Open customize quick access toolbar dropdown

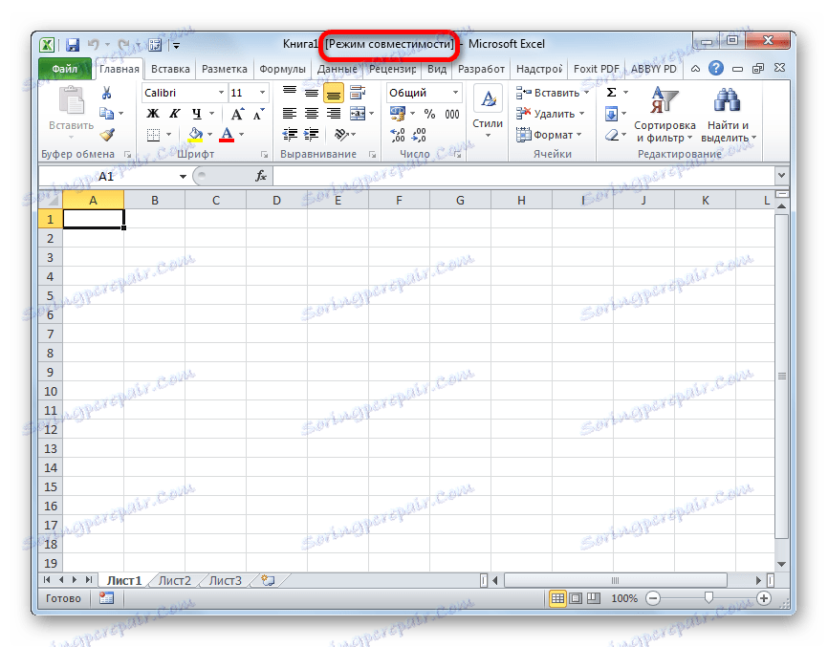(x=176, y=46)
